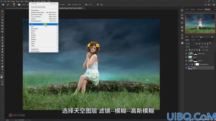216x121 pixels.
Task: Select the Brush tool in toolbox
Action: click(x=2, y=35)
